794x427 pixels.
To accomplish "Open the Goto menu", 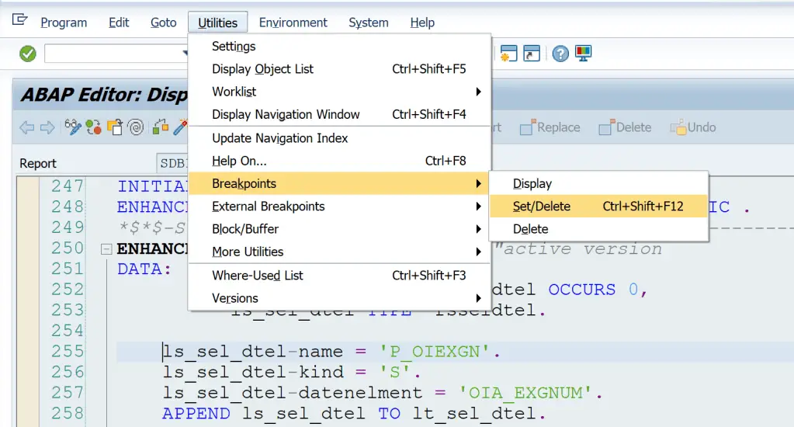I will [x=164, y=23].
